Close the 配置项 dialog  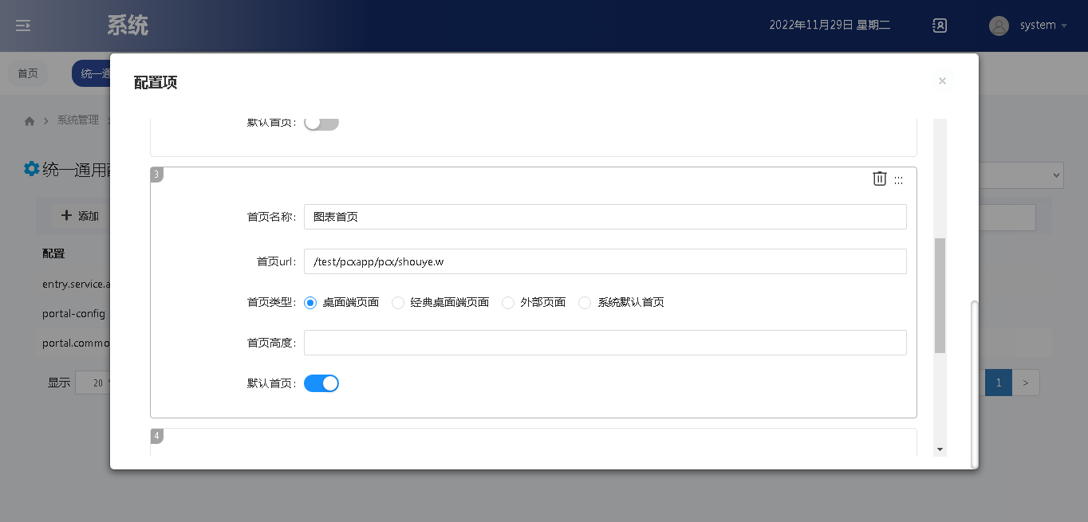[942, 80]
